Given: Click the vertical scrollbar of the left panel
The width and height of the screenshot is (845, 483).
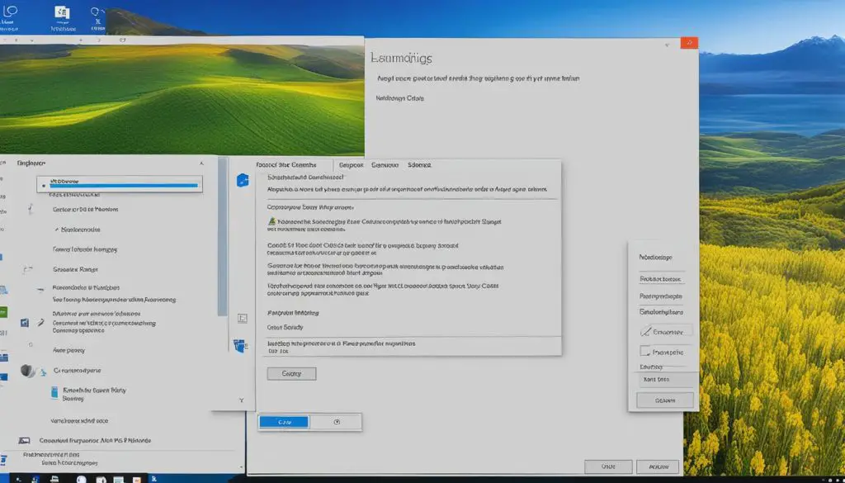Looking at the screenshot, I should click(x=223, y=237).
